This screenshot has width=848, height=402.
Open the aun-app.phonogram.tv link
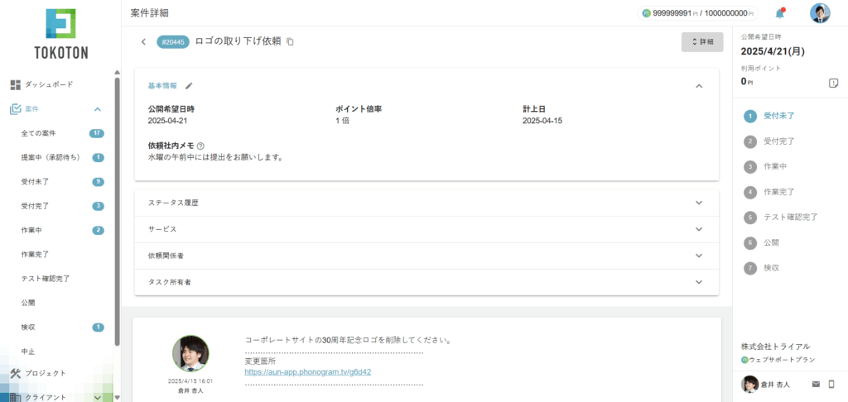(x=307, y=372)
